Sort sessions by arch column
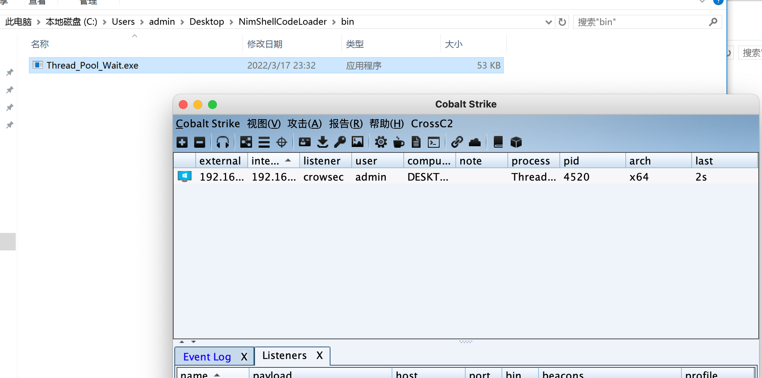This screenshot has width=762, height=378. tap(658, 161)
